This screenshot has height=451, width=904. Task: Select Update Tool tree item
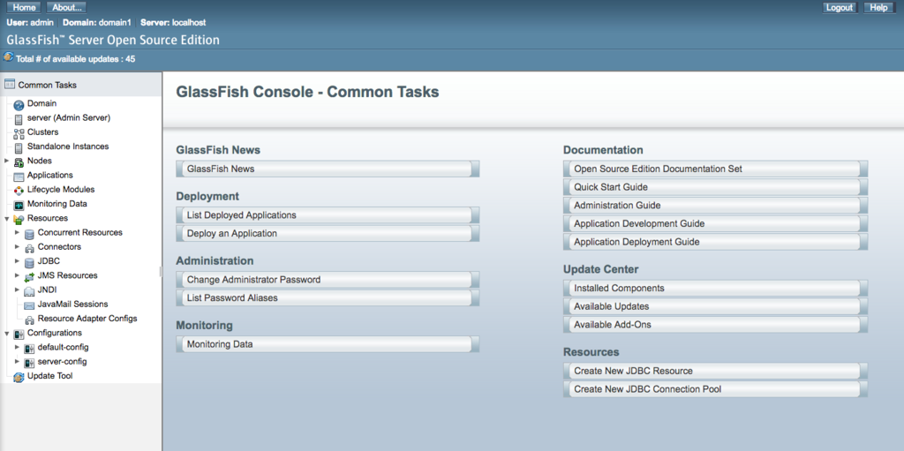pos(50,376)
